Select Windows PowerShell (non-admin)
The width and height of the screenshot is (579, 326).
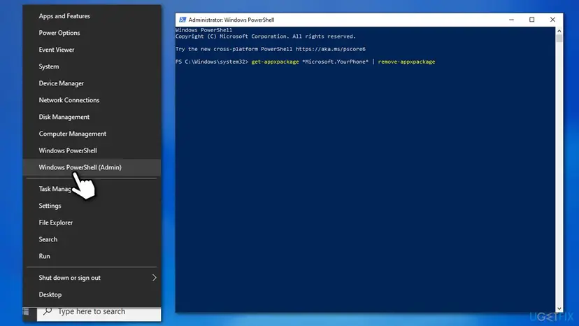click(x=92, y=150)
